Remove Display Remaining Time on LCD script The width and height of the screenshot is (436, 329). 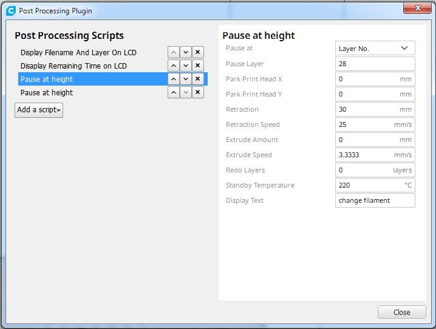coord(197,66)
